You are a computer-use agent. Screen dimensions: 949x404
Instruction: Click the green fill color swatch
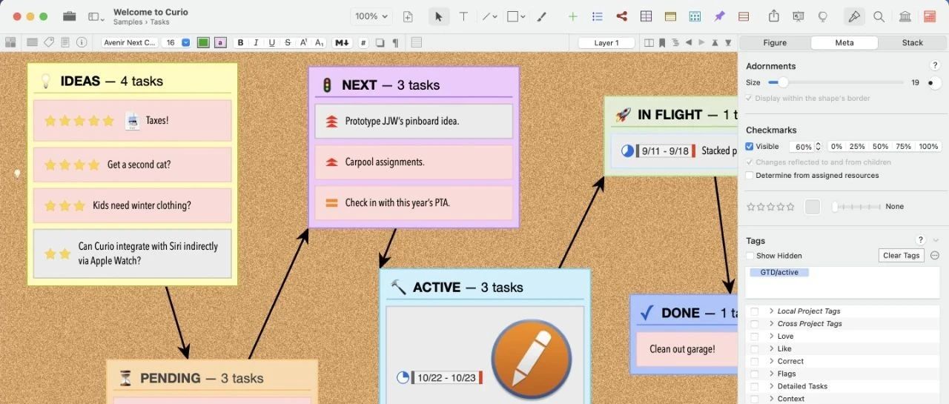(x=203, y=43)
